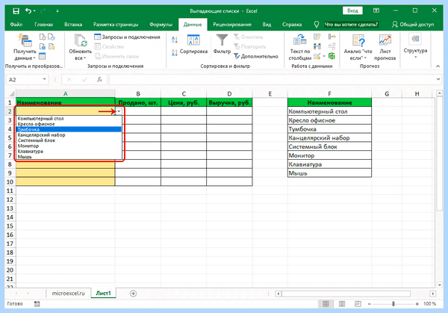Select the microexcel.ru sheet tab
The height and width of the screenshot is (313, 448).
coord(68,294)
